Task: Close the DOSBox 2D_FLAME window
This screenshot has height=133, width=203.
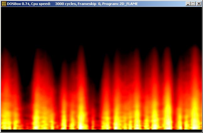Action: [x=199, y=4]
